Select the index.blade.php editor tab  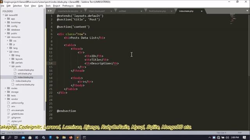tap(186, 11)
